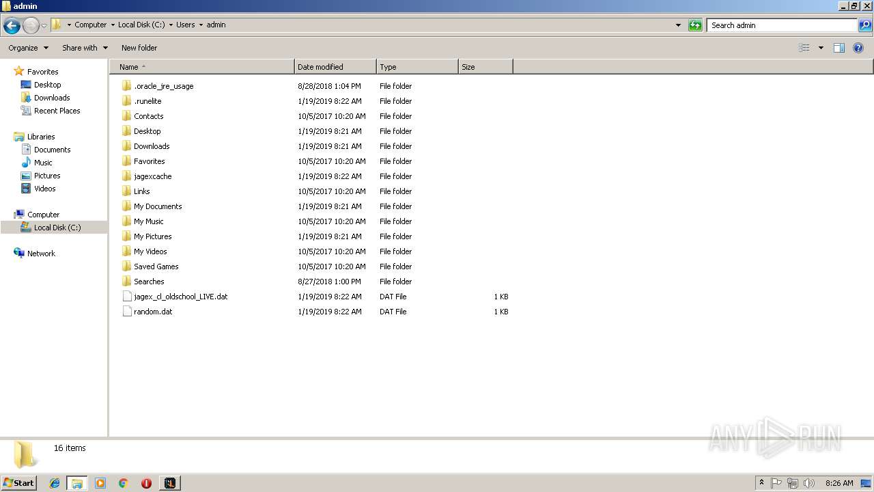Sort by Size column header
Viewport: 874px width, 492px height.
click(485, 67)
